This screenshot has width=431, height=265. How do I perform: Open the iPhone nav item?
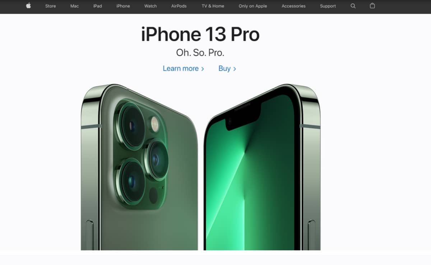[x=123, y=6]
